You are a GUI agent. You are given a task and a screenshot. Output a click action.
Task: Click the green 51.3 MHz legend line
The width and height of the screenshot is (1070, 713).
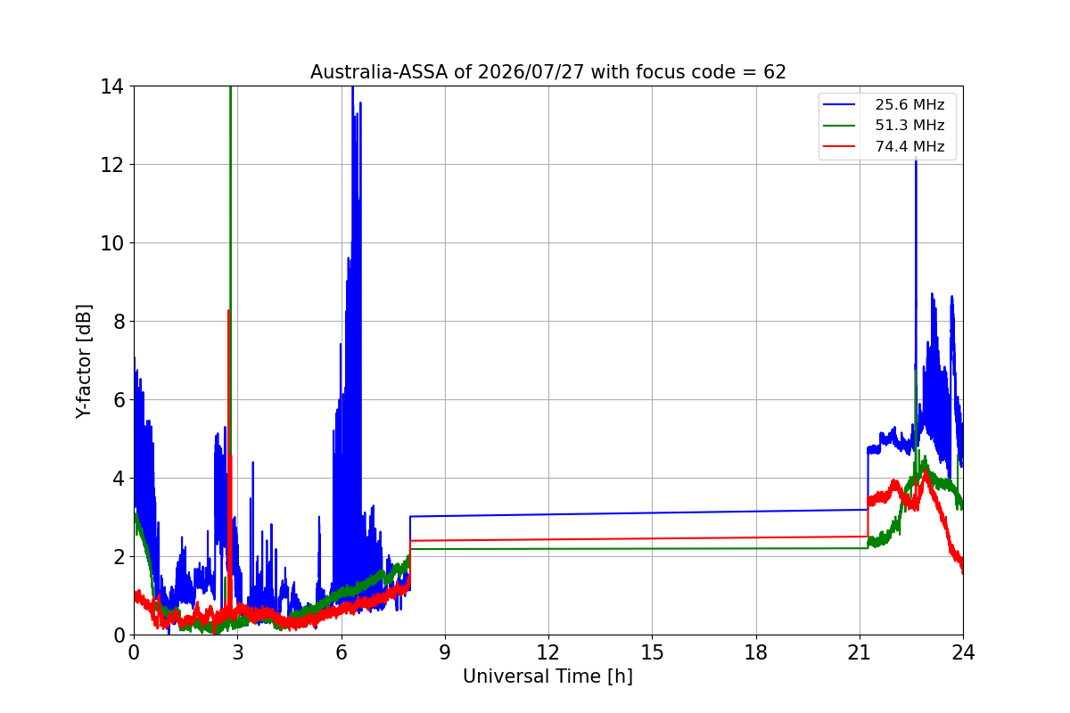click(x=839, y=126)
